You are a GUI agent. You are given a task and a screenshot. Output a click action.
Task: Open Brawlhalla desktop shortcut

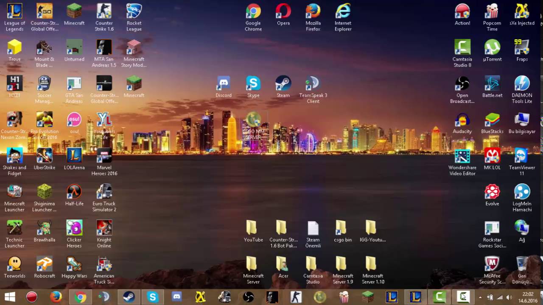pyautogui.click(x=44, y=230)
